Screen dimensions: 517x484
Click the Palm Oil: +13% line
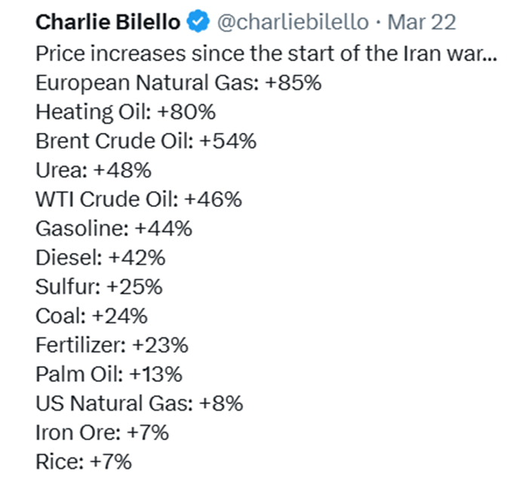tap(108, 375)
